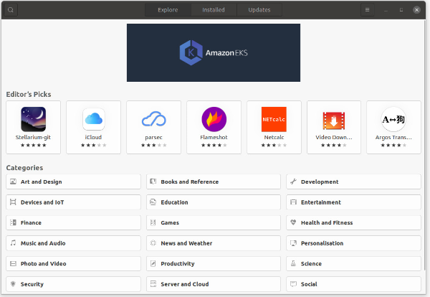
Task: Click the iCloud star rating
Action: [x=93, y=145]
